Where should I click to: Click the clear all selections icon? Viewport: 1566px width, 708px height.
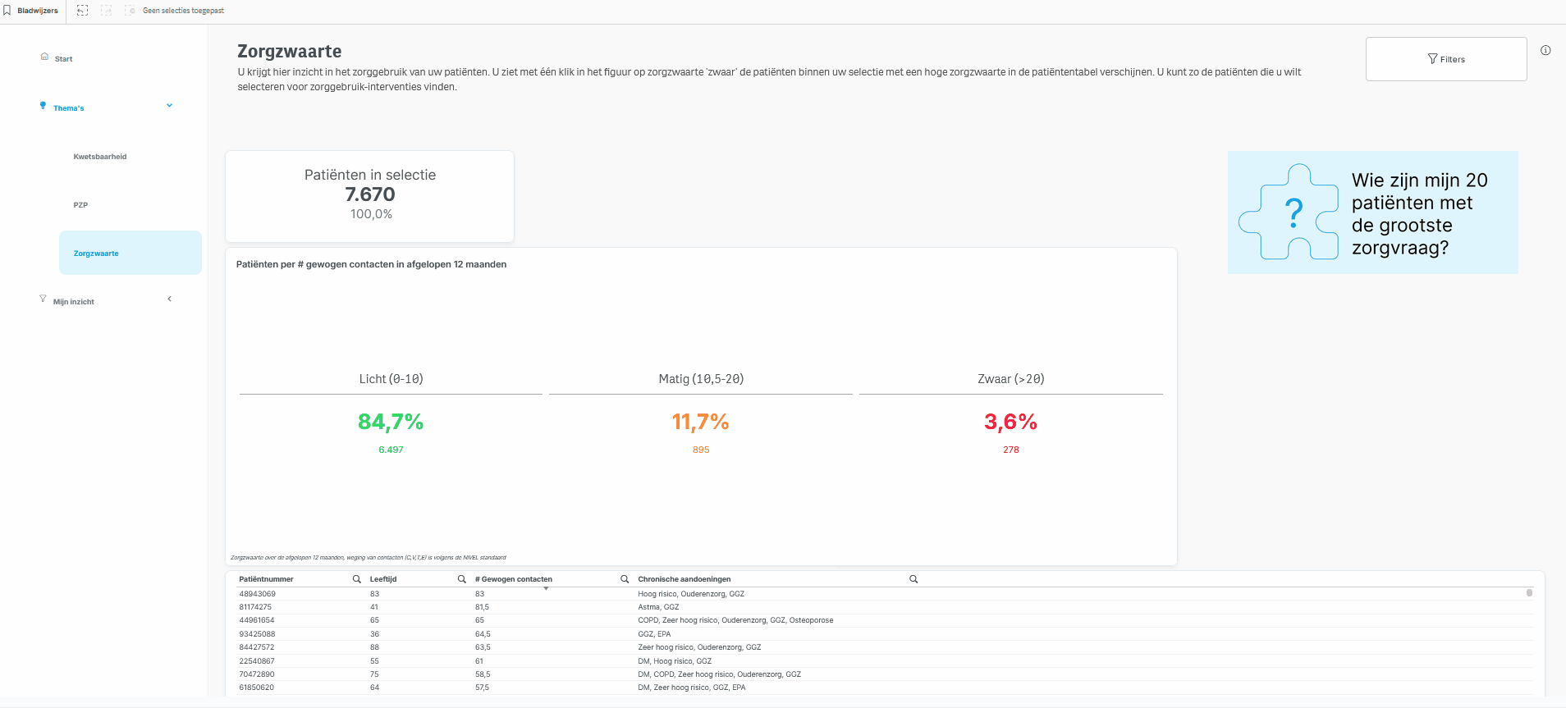[x=130, y=11]
